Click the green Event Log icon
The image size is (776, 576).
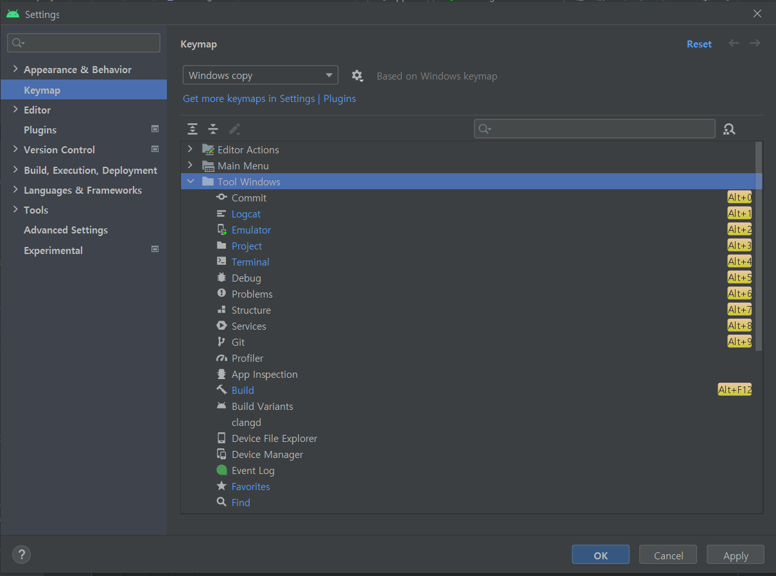tap(221, 470)
